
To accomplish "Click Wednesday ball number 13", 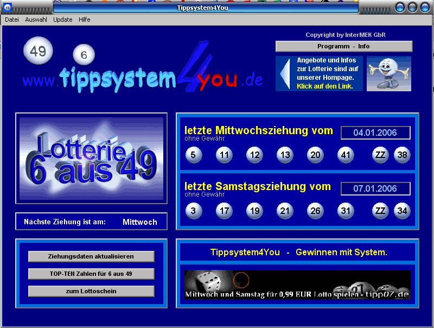I will click(285, 155).
